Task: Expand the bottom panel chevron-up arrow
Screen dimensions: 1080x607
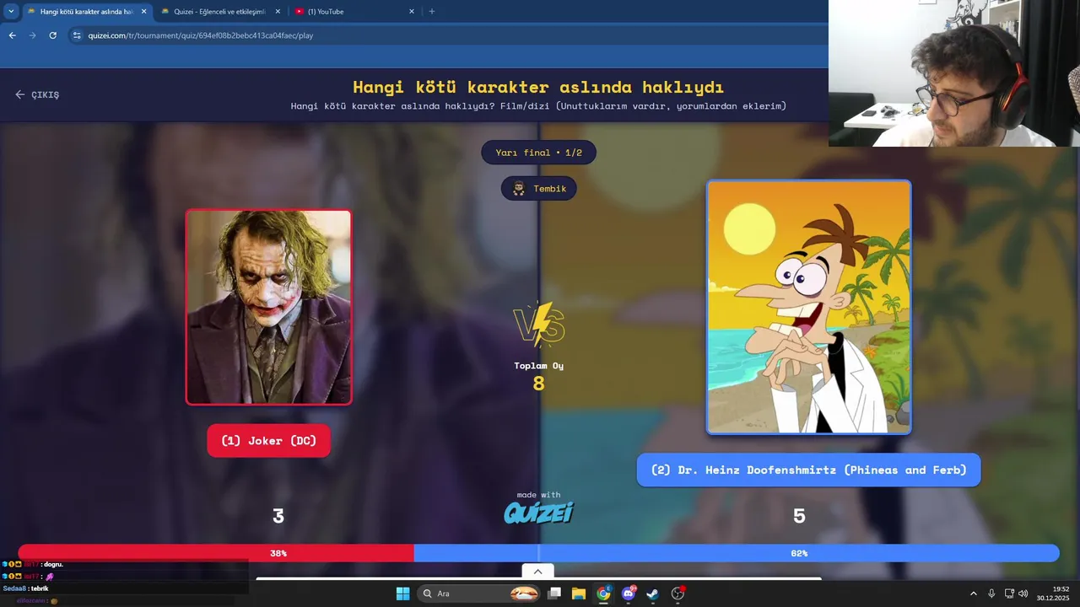Action: click(537, 572)
